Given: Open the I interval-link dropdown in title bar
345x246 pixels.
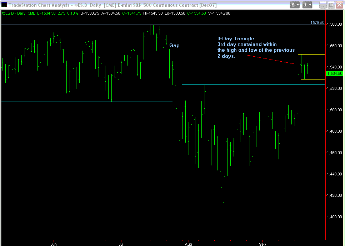Looking at the screenshot, I should click(307, 5).
